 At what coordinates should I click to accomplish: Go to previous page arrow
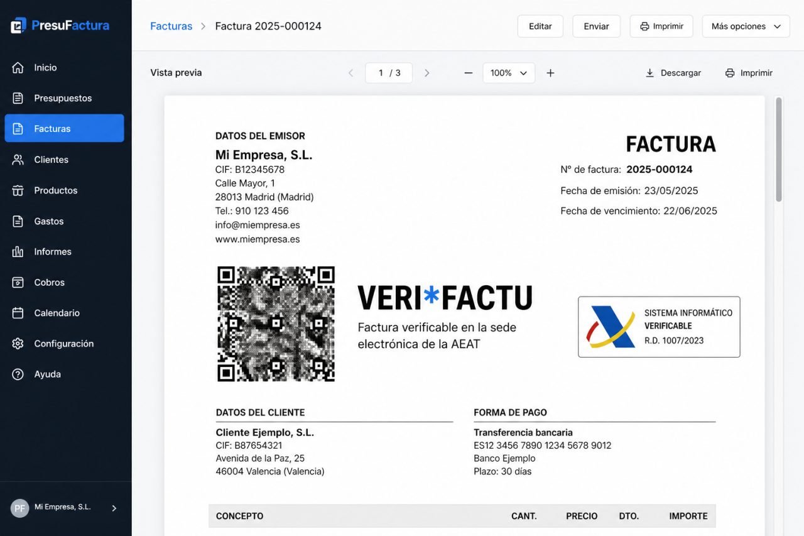click(351, 73)
